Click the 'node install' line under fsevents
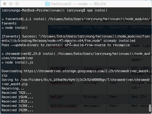 (15, 28)
